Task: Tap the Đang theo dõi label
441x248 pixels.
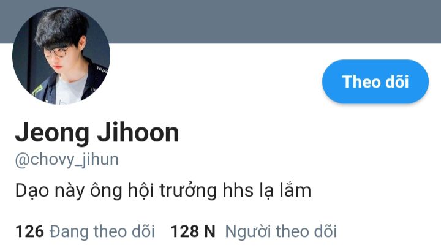Action: (x=102, y=231)
